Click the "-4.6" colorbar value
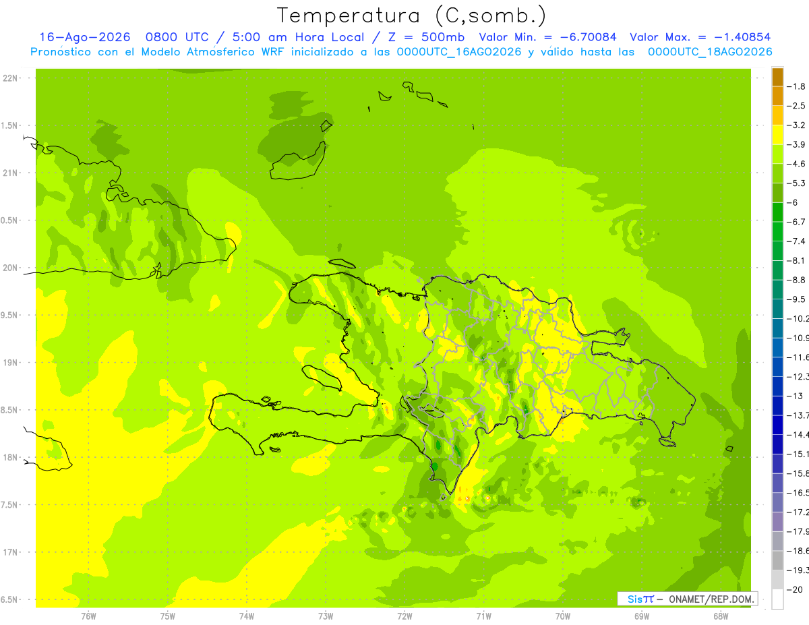The image size is (809, 625). [x=796, y=164]
